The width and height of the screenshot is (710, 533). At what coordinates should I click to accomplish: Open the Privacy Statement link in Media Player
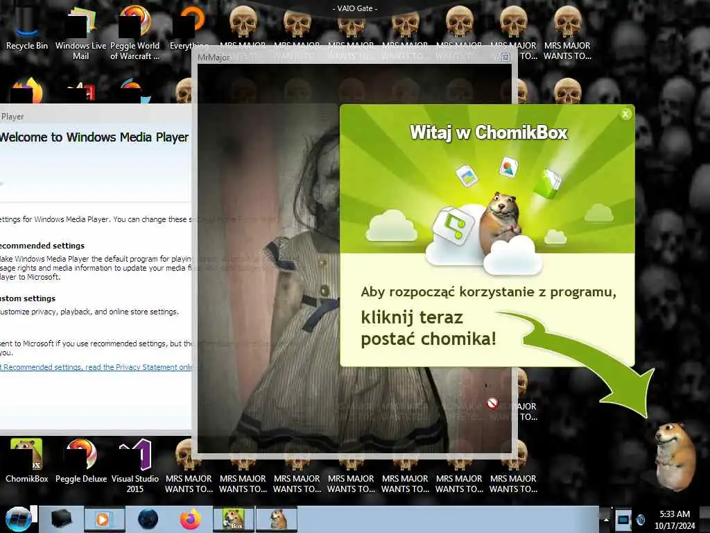click(96, 367)
